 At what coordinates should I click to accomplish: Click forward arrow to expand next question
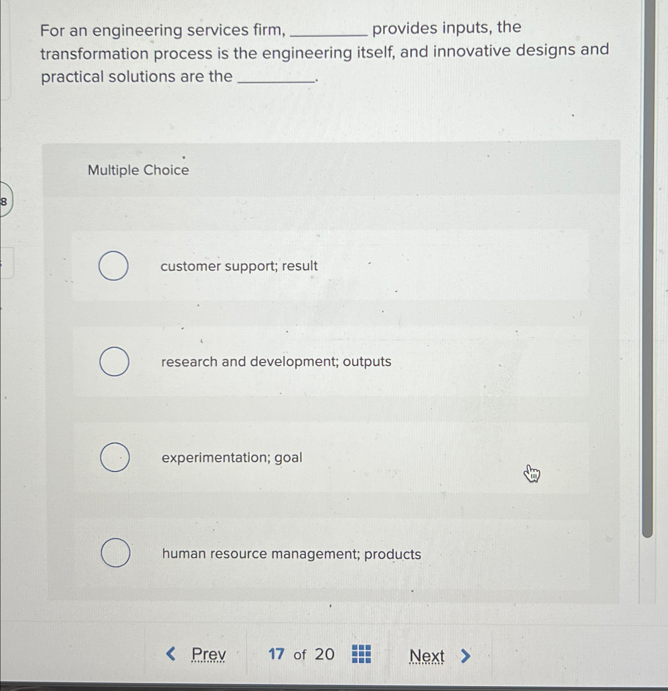tap(466, 654)
